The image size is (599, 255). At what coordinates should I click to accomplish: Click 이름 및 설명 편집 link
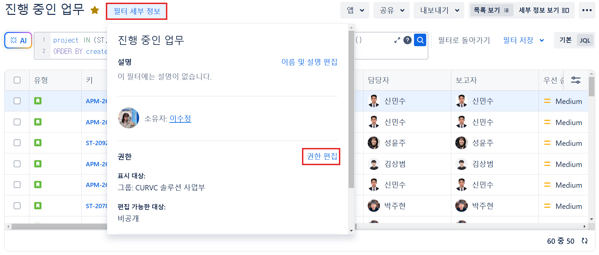(309, 62)
